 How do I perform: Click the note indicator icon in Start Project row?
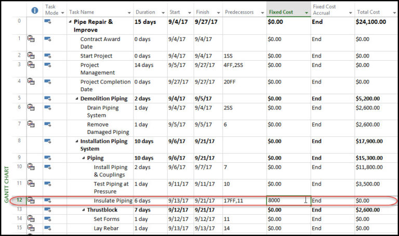pyautogui.click(x=31, y=55)
